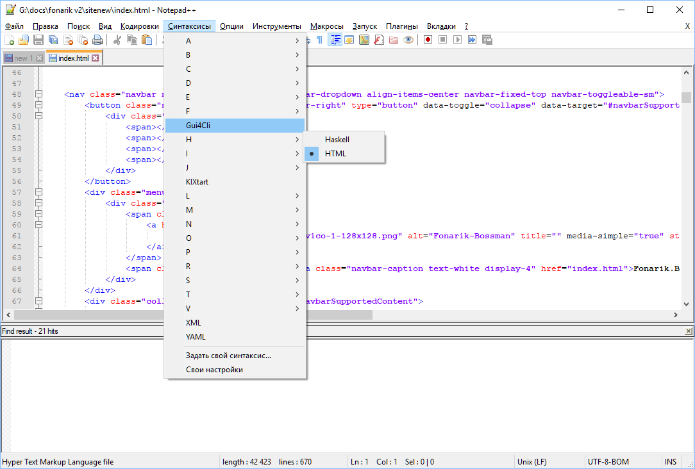Click the horizontal scrollbar right arrow
Viewport: 695px width, 469px height.
(x=675, y=315)
